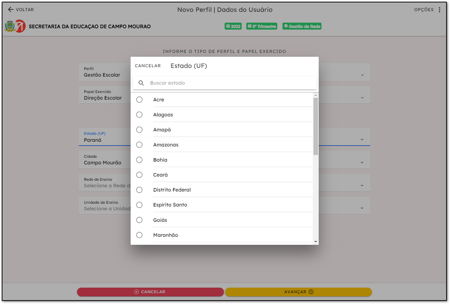Click the search magnifier icon in dialog
Viewport: 450px width, 304px height.
click(x=141, y=83)
